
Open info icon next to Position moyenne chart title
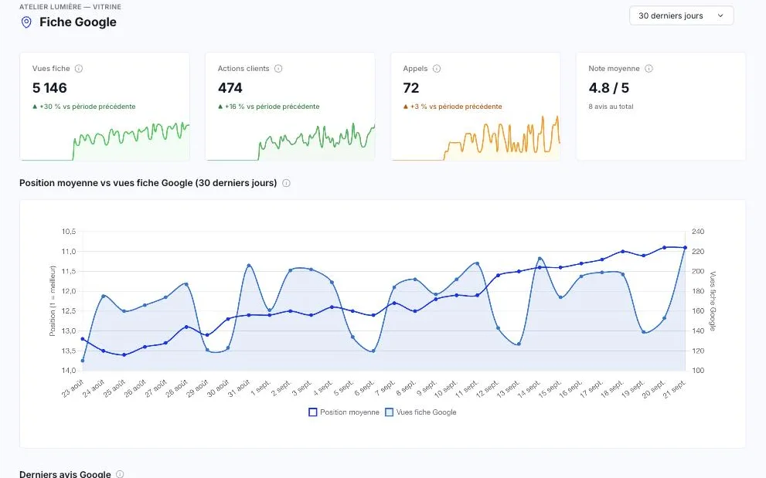pos(286,183)
